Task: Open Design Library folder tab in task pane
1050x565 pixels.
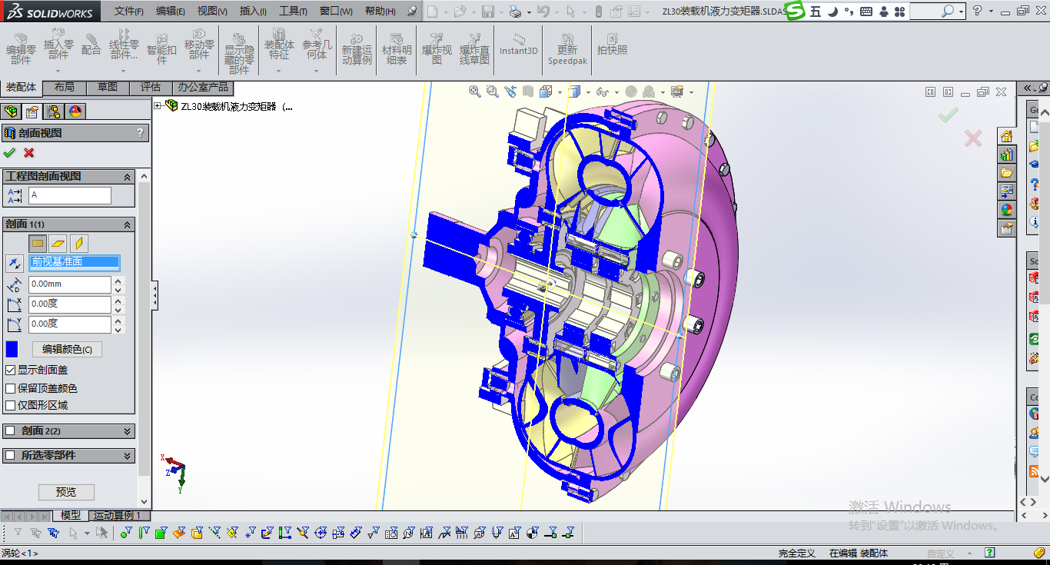Action: pyautogui.click(x=1007, y=173)
